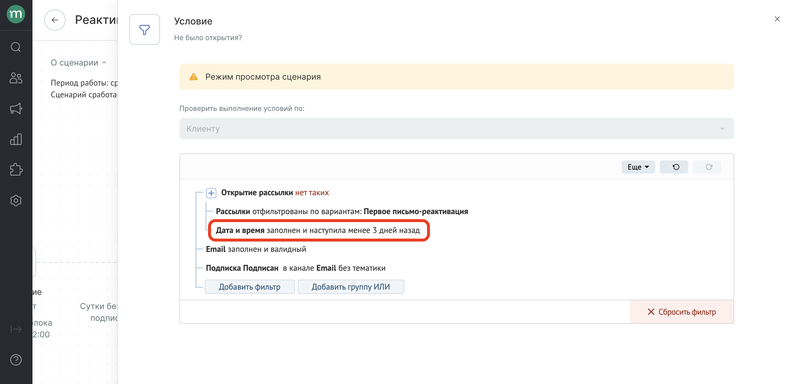This screenshot has width=795, height=384.
Task: Click the Проверить выполнение условий по label
Action: (x=242, y=109)
